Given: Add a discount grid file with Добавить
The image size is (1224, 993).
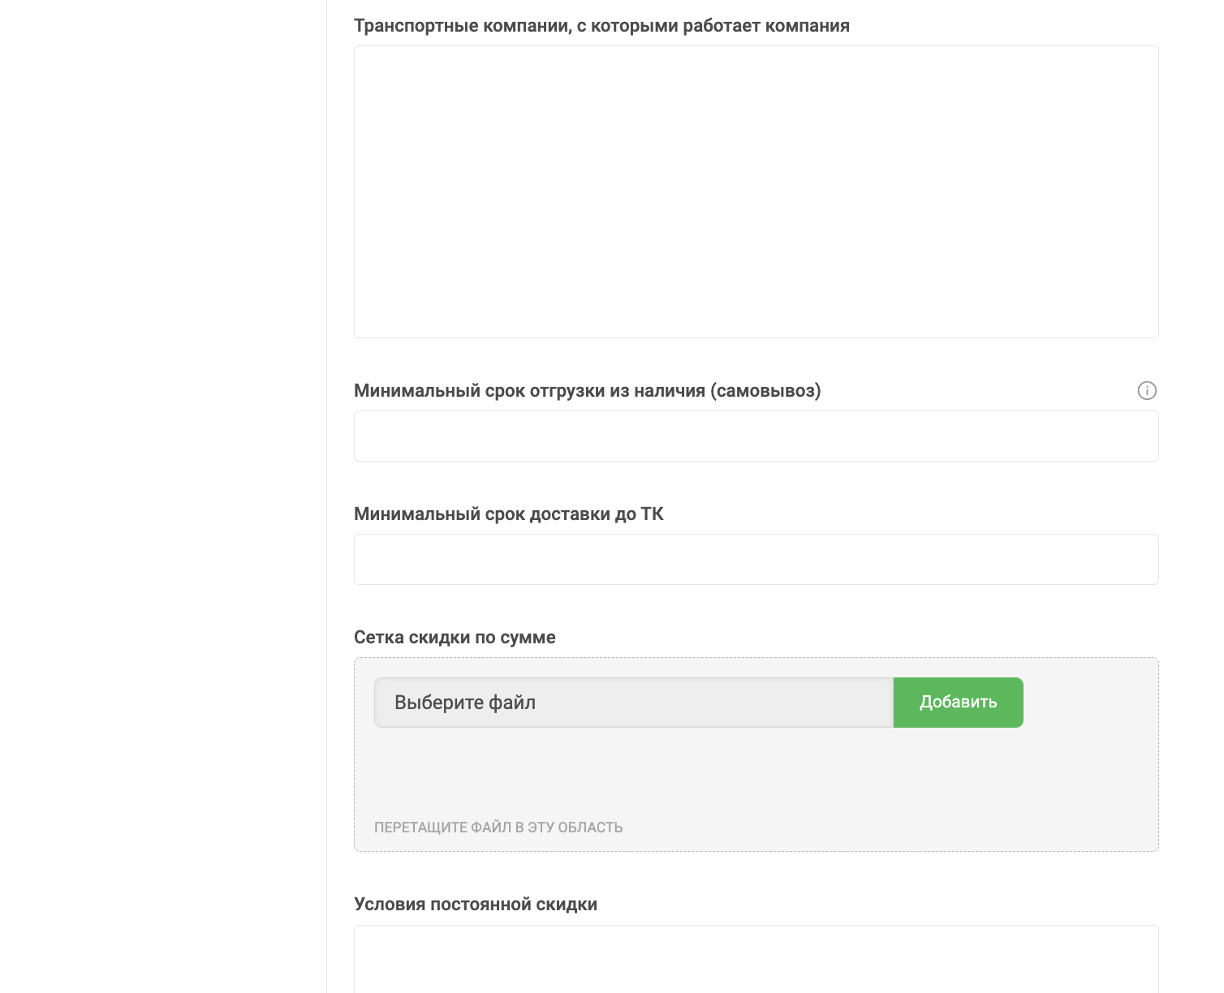Looking at the screenshot, I should click(x=958, y=703).
